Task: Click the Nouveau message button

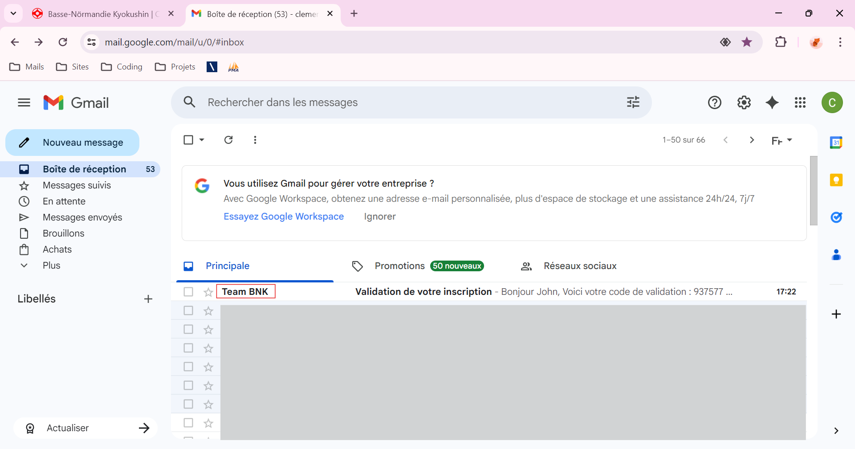Action: coord(73,143)
